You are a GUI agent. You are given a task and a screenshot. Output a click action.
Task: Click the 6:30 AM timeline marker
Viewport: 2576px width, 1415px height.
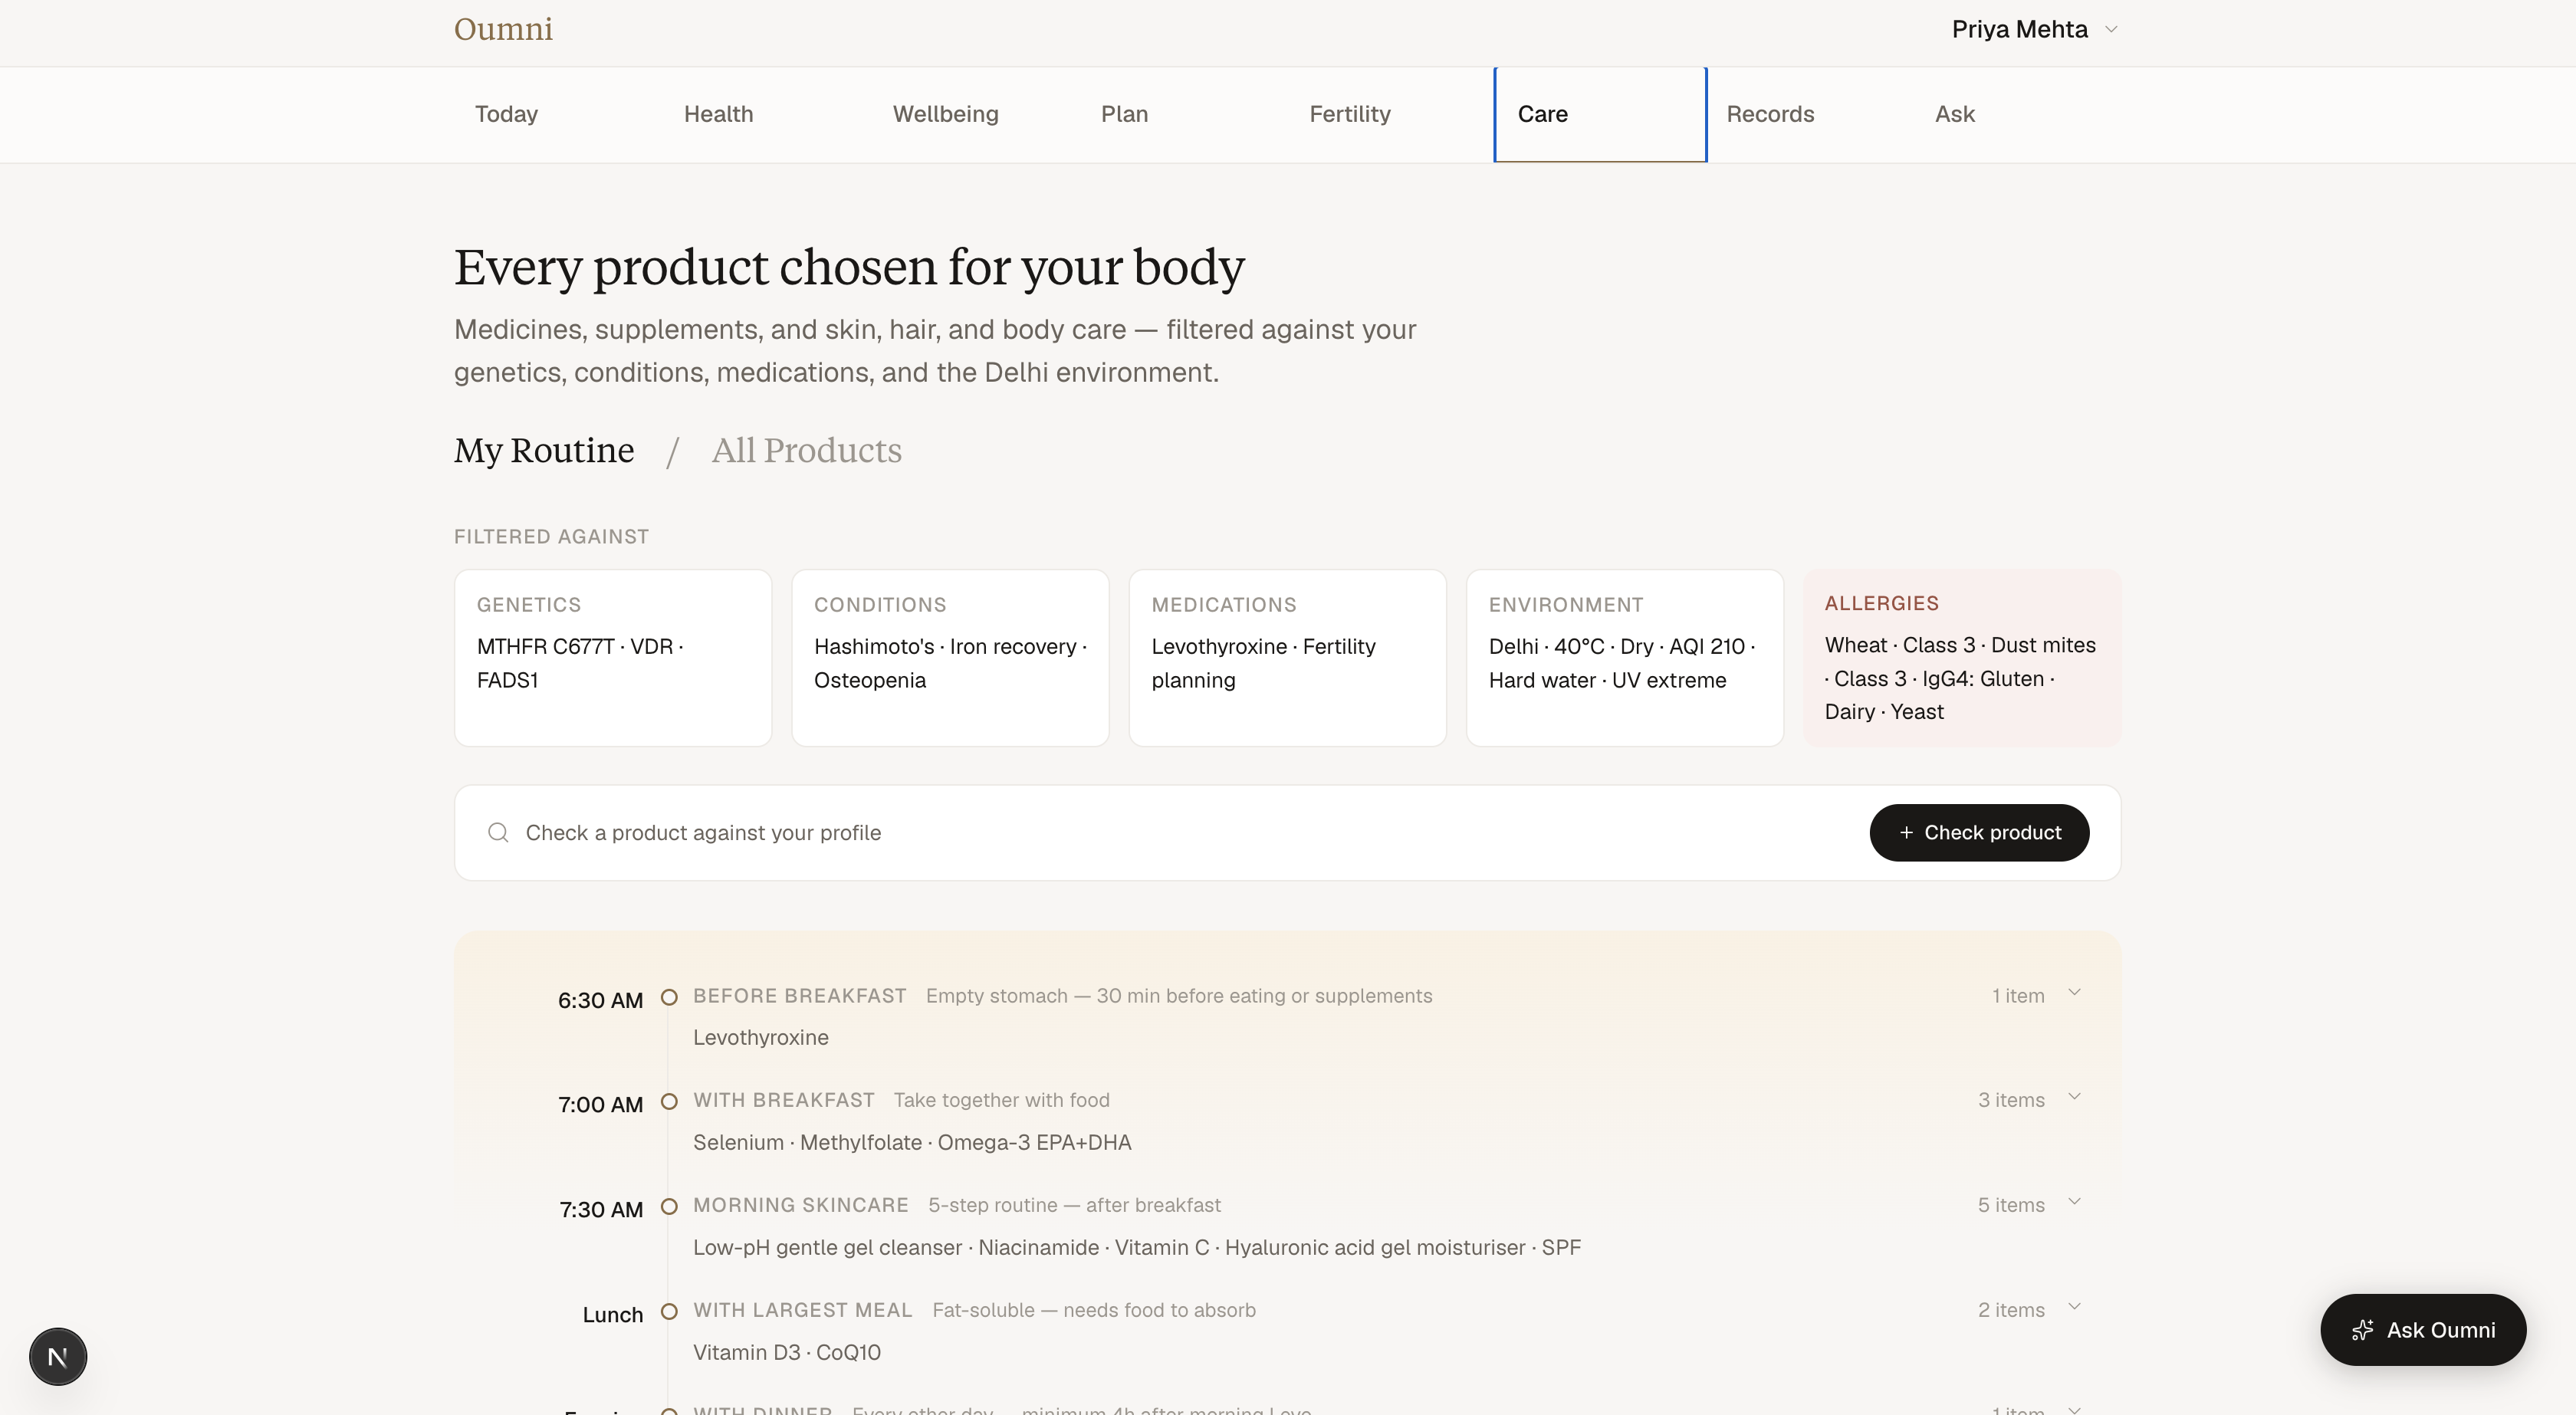click(x=669, y=997)
